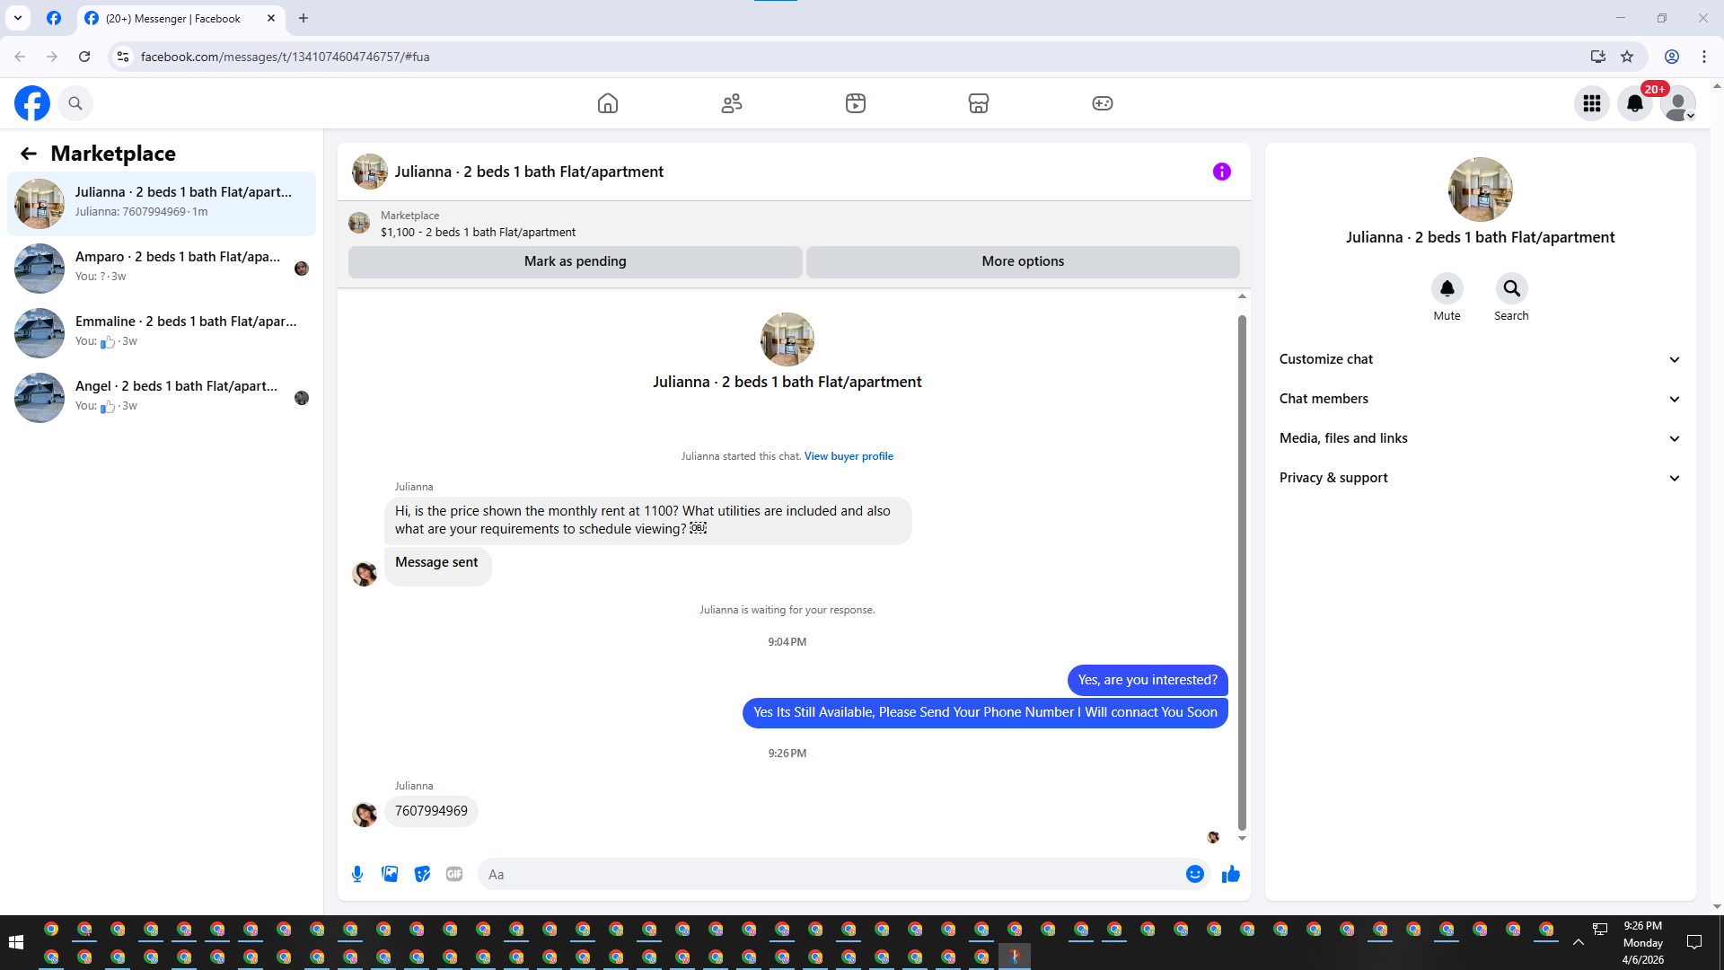Screen dimensions: 1724x970
Task: Open the notifications bell icon
Action: 1635,103
